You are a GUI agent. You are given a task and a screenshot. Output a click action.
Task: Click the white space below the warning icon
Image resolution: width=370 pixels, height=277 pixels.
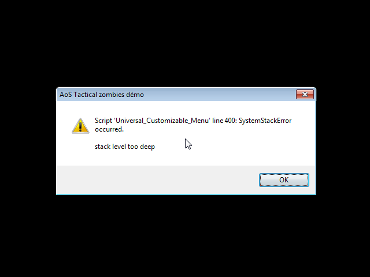pyautogui.click(x=80, y=149)
